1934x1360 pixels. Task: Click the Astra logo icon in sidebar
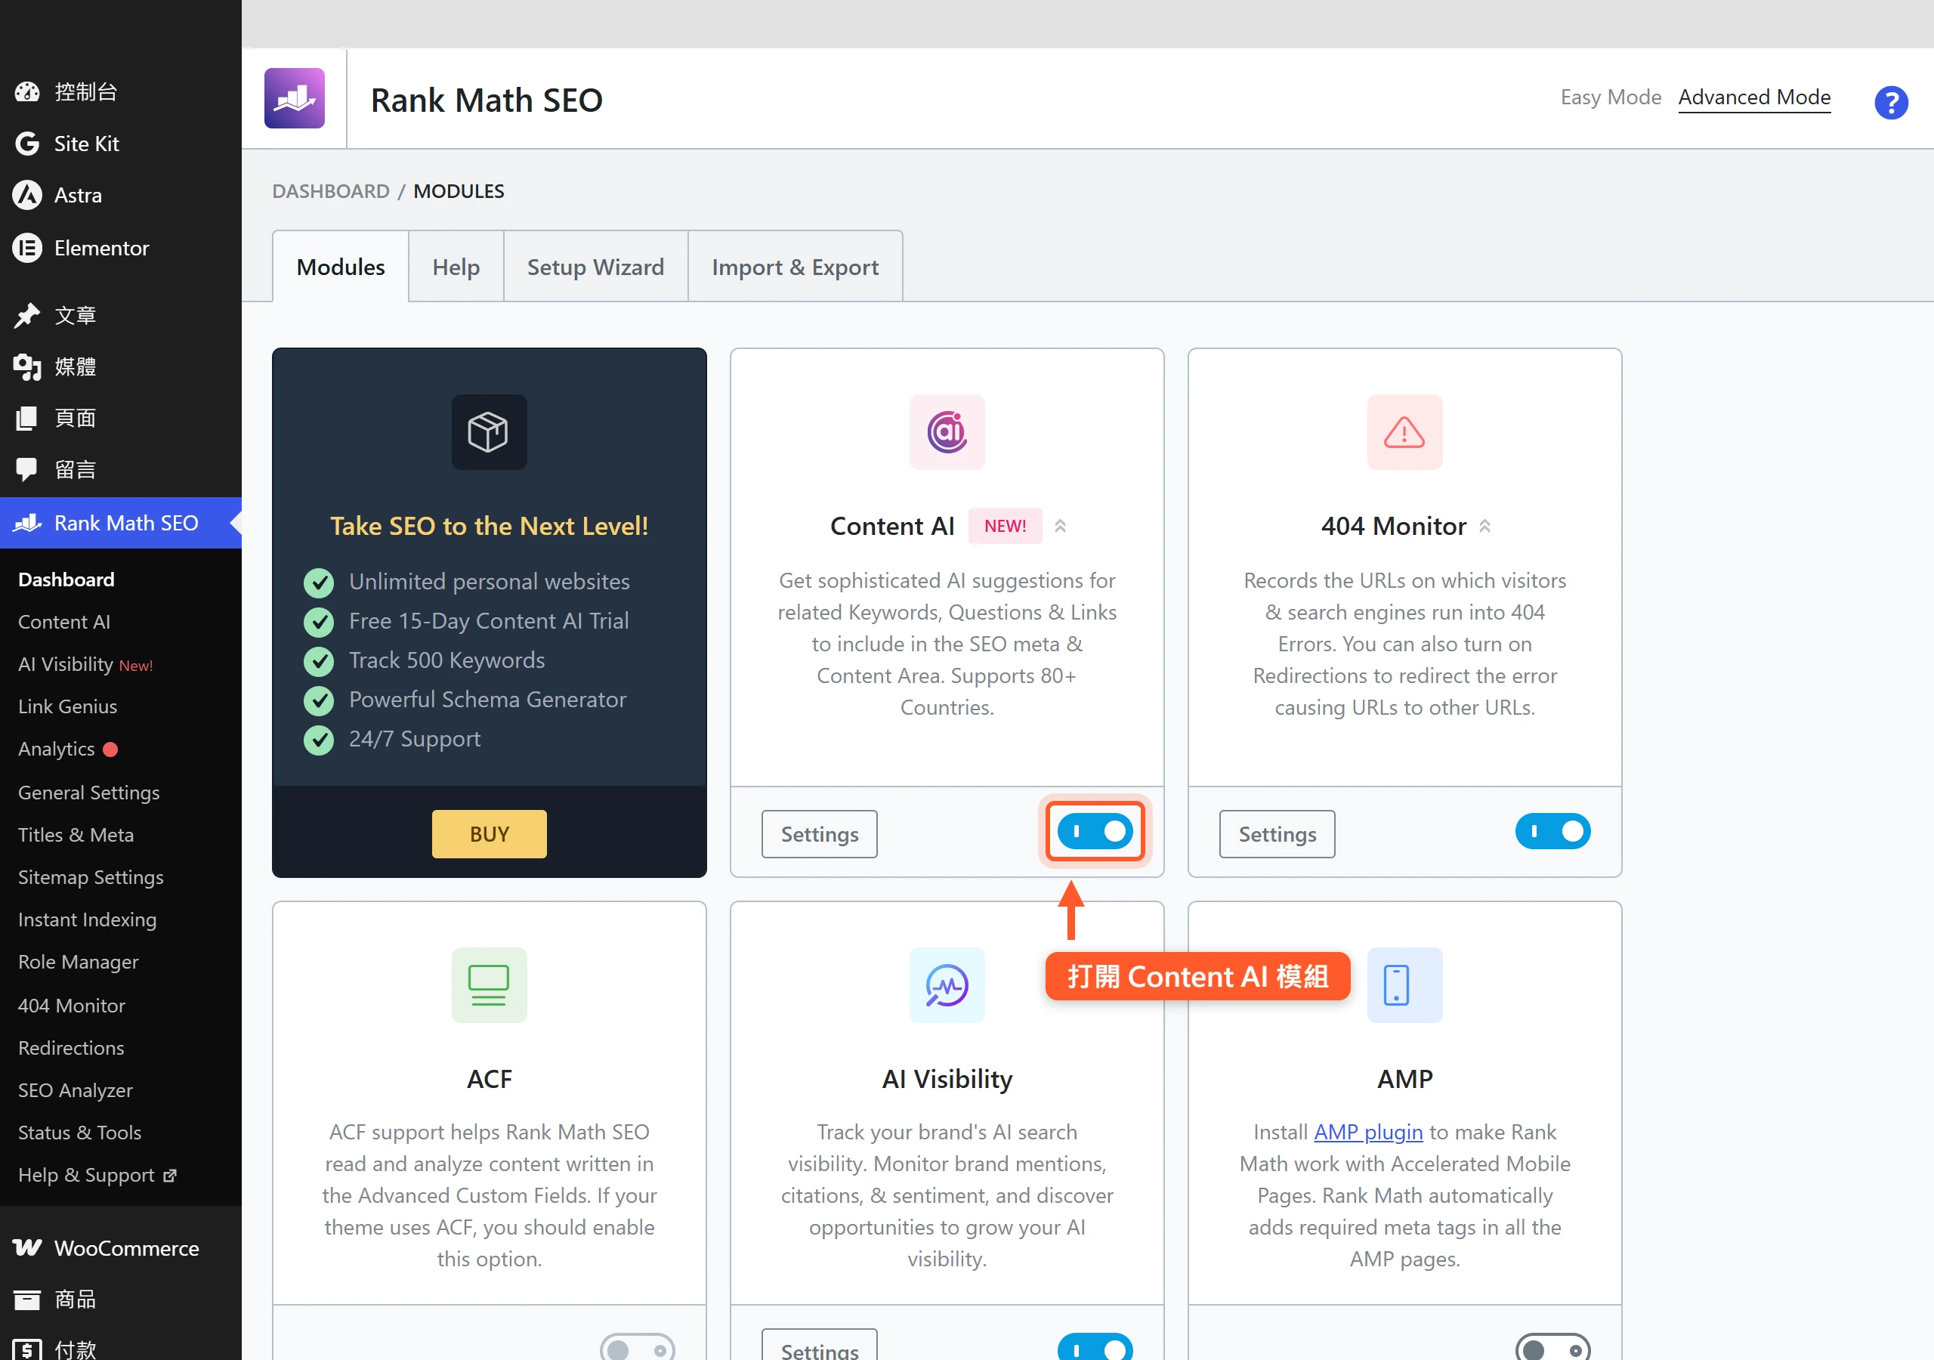pyautogui.click(x=27, y=196)
